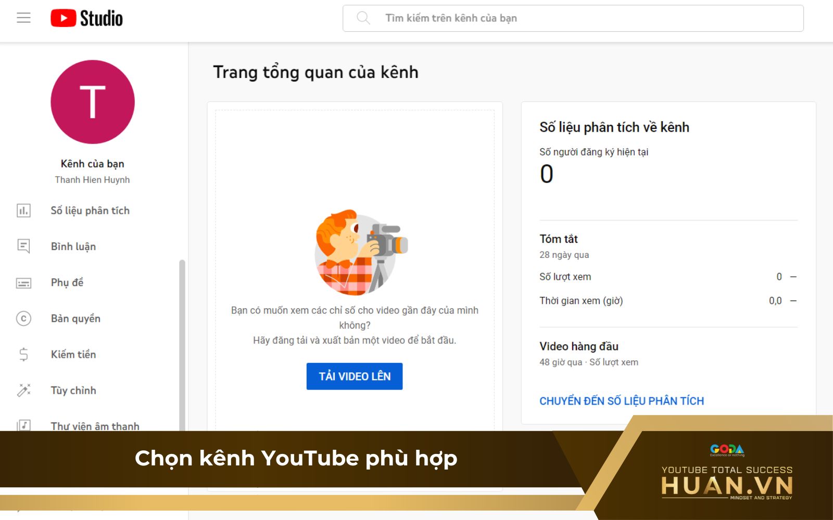Click the search magnifier icon
Viewport: 833px width, 520px height.
click(363, 18)
